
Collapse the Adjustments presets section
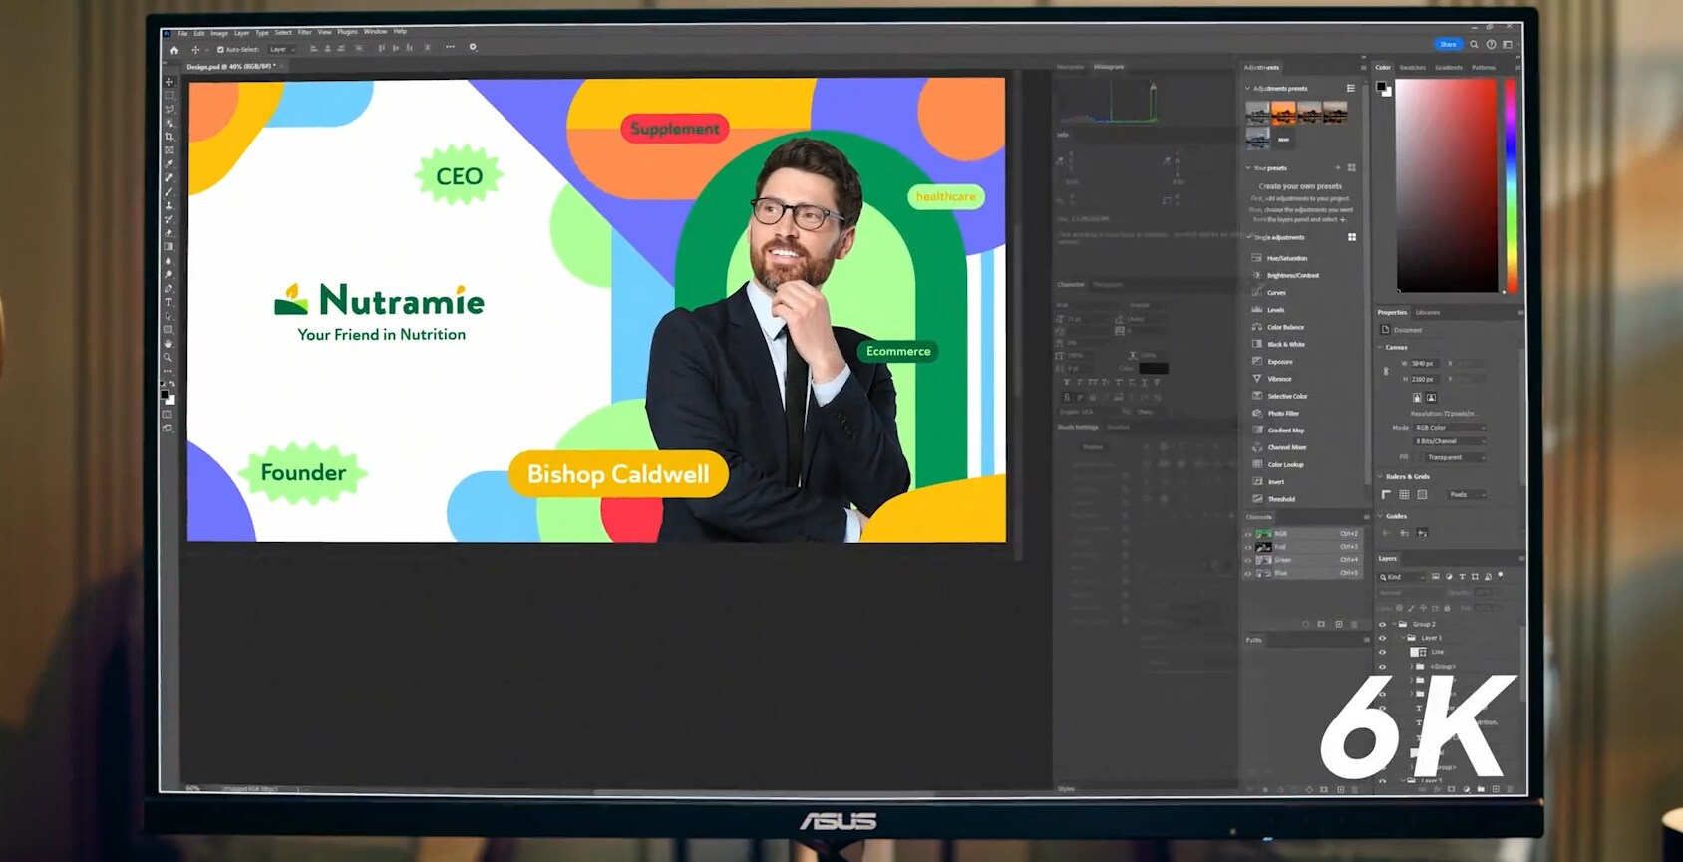click(x=1247, y=88)
